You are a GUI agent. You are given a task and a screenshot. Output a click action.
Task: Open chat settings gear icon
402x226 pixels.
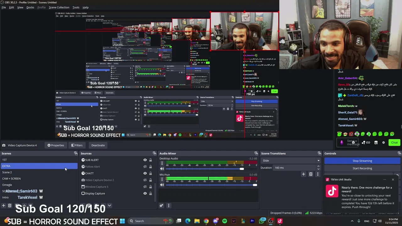383,143
